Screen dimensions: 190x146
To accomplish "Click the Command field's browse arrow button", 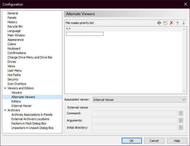I will (x=181, y=113).
